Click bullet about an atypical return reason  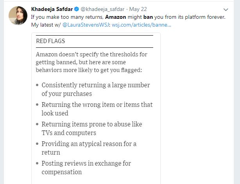point(89,148)
